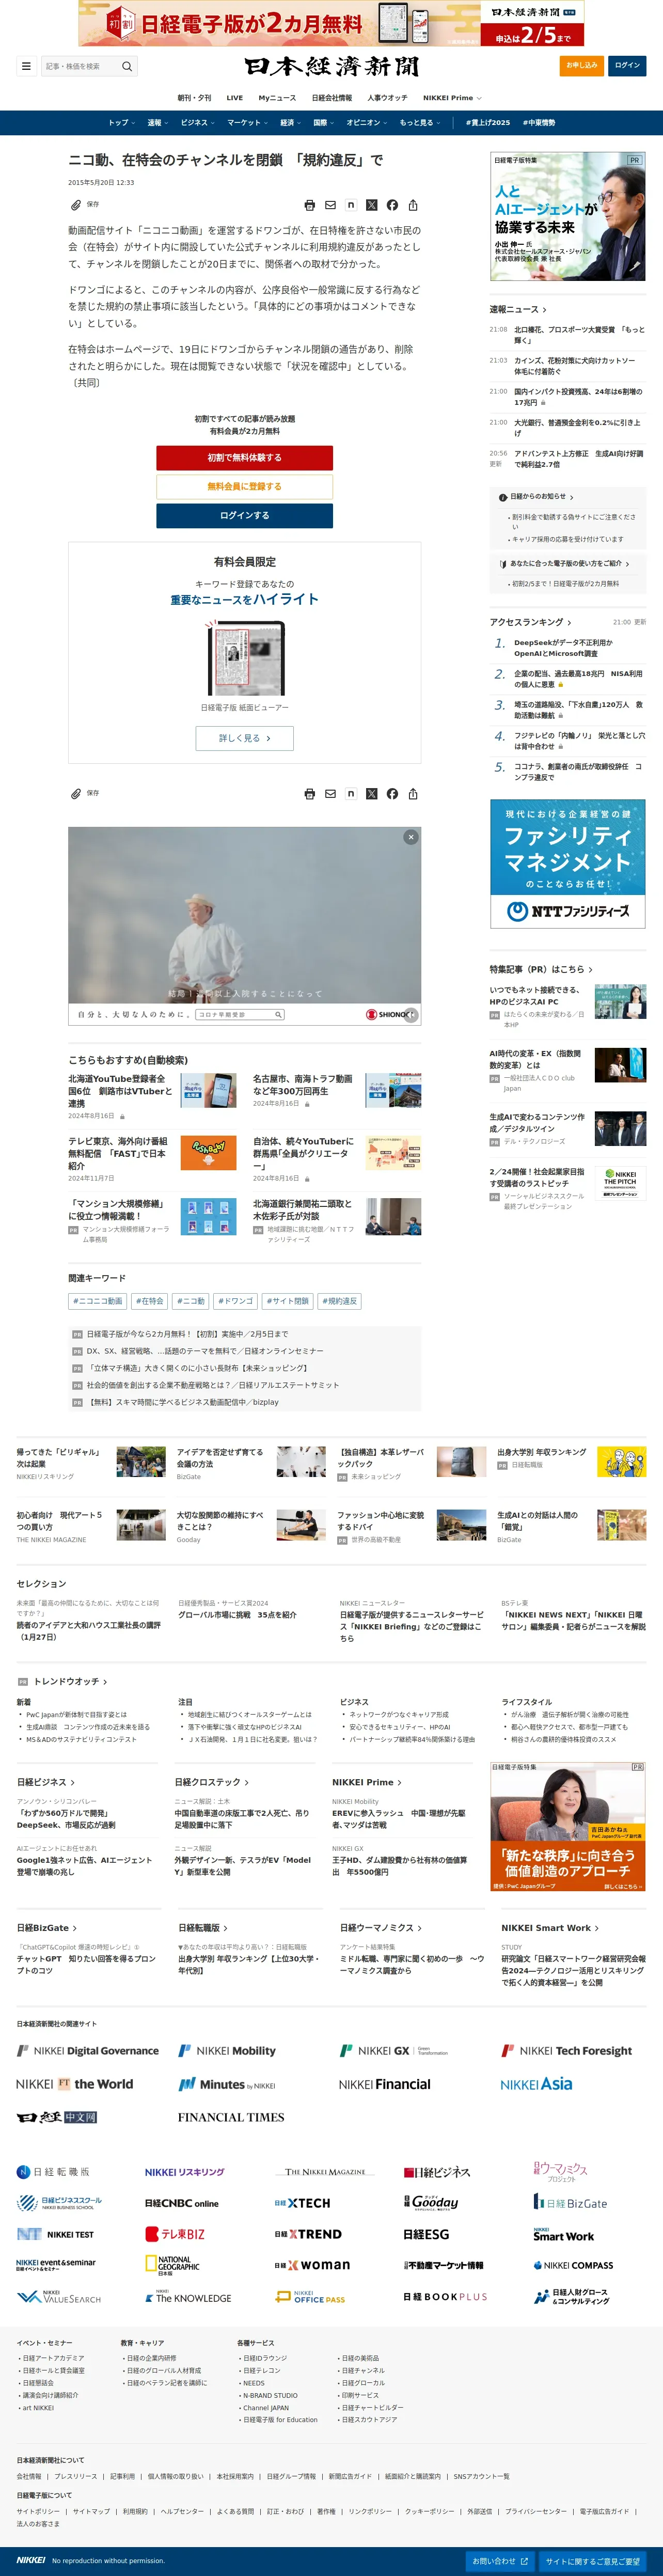Click the dark blue ログインする button
Screen dimensions: 663x2576
coord(244,516)
